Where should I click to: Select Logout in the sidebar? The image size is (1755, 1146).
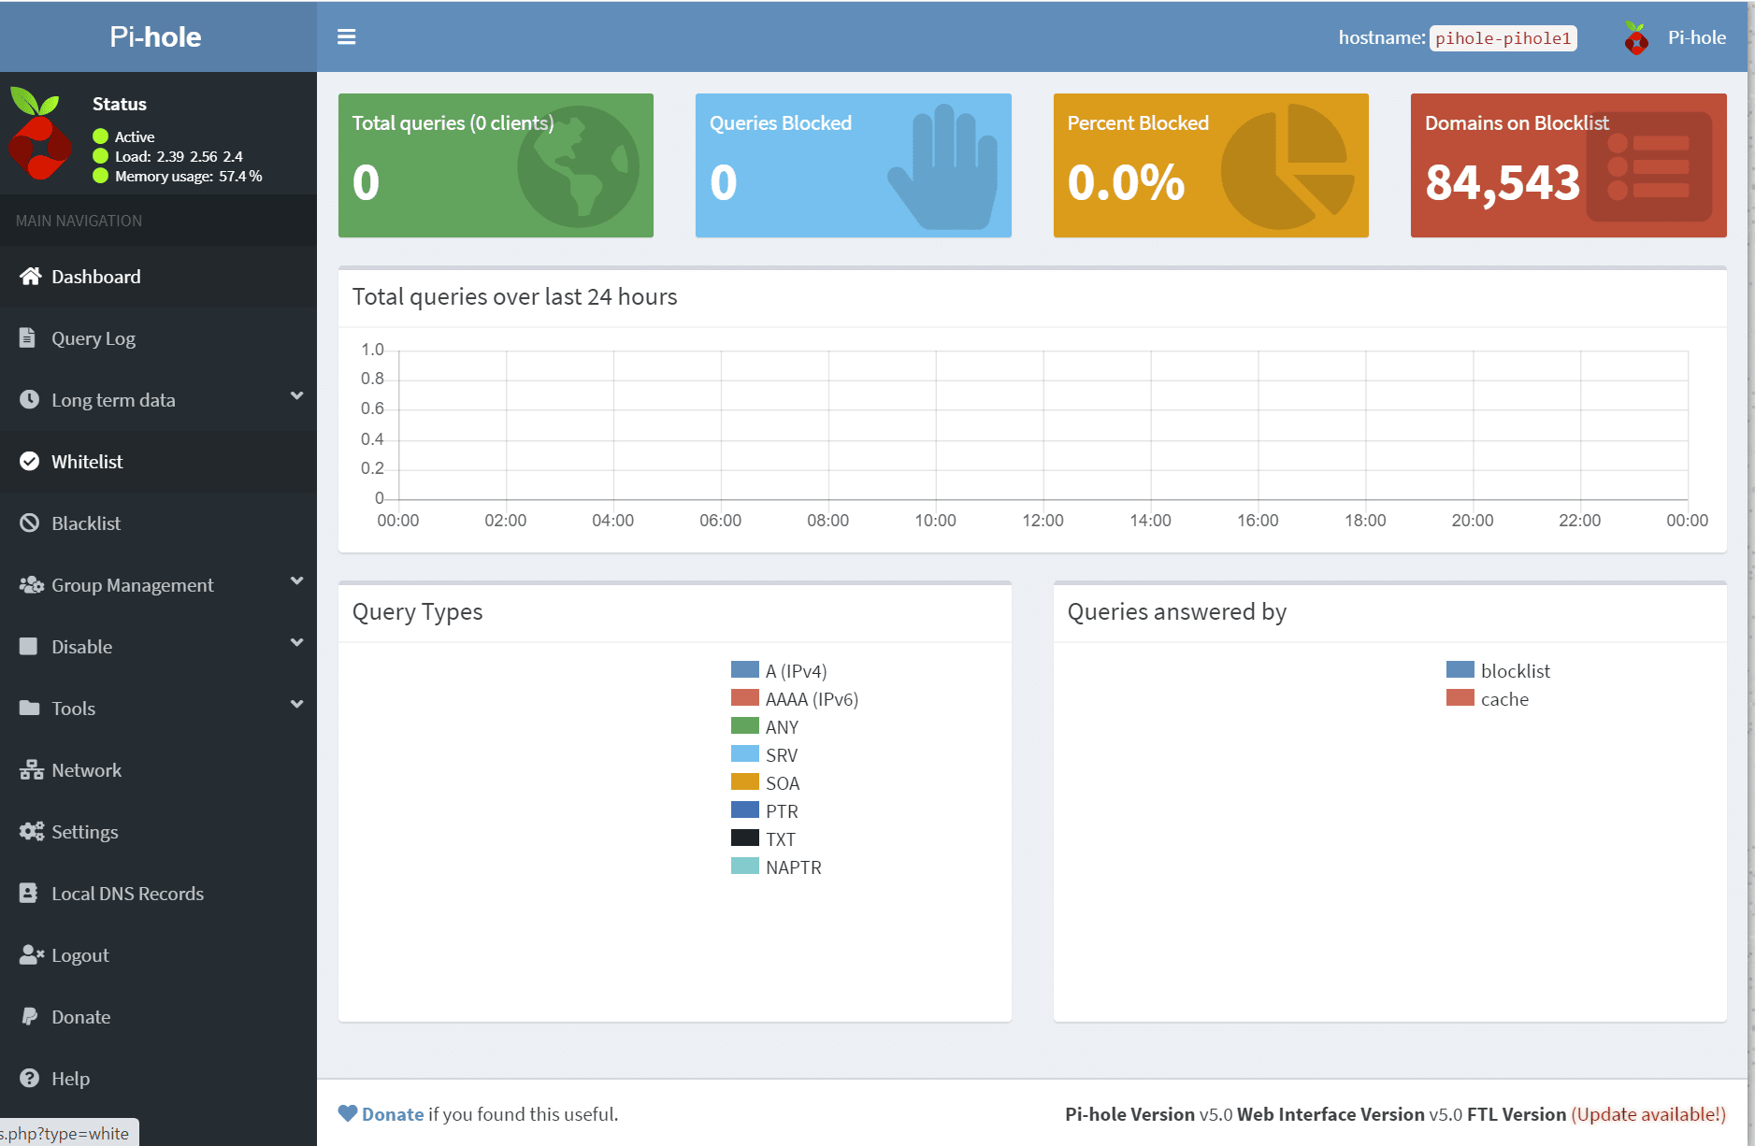click(80, 955)
